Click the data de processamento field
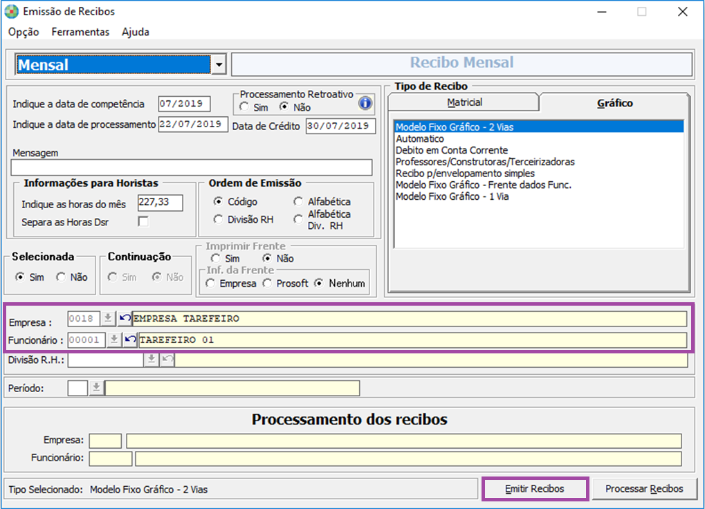Image resolution: width=705 pixels, height=509 pixels. (x=193, y=124)
